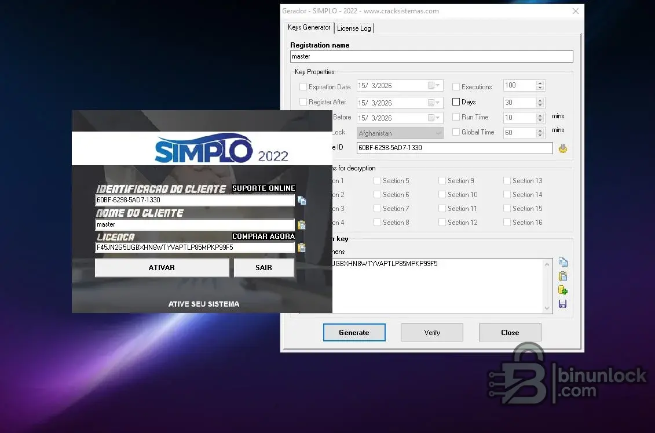Switch to the License Log tab
Image resolution: width=655 pixels, height=433 pixels.
tap(354, 28)
